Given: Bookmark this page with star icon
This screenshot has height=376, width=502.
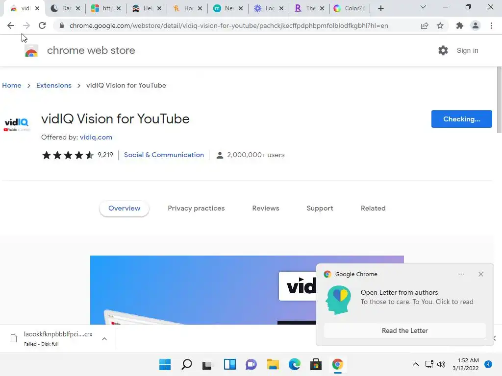Looking at the screenshot, I should point(440,25).
